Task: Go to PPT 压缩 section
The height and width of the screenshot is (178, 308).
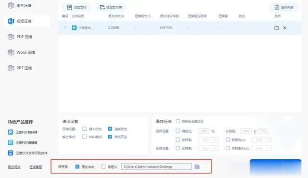Action: pos(20,68)
